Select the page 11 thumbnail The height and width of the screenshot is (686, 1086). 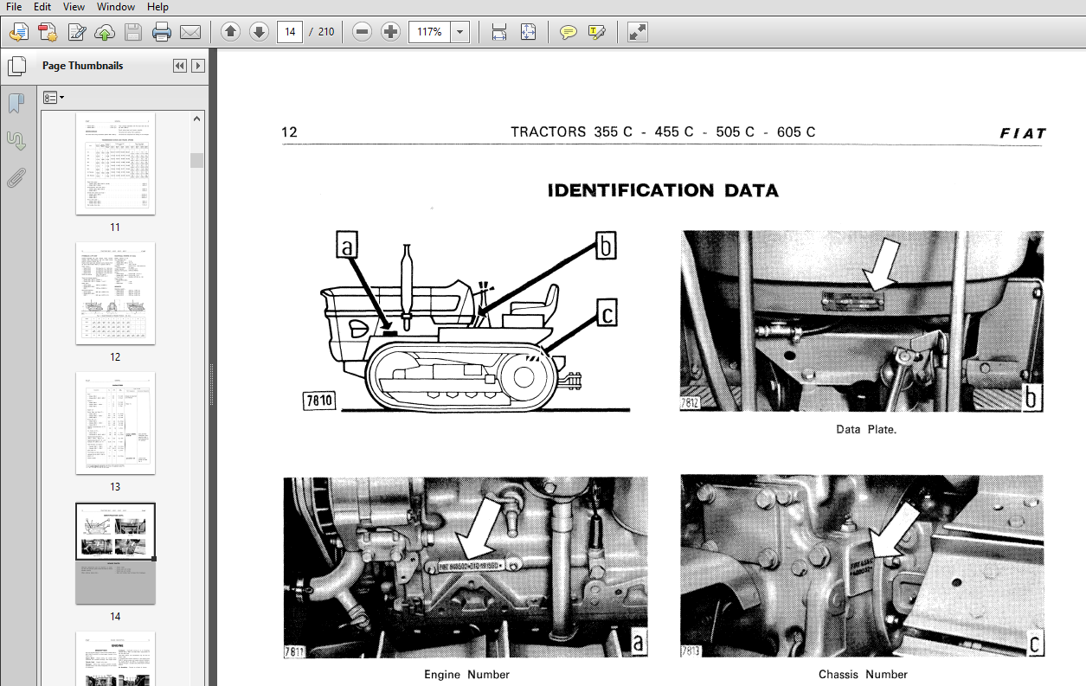[x=115, y=163]
